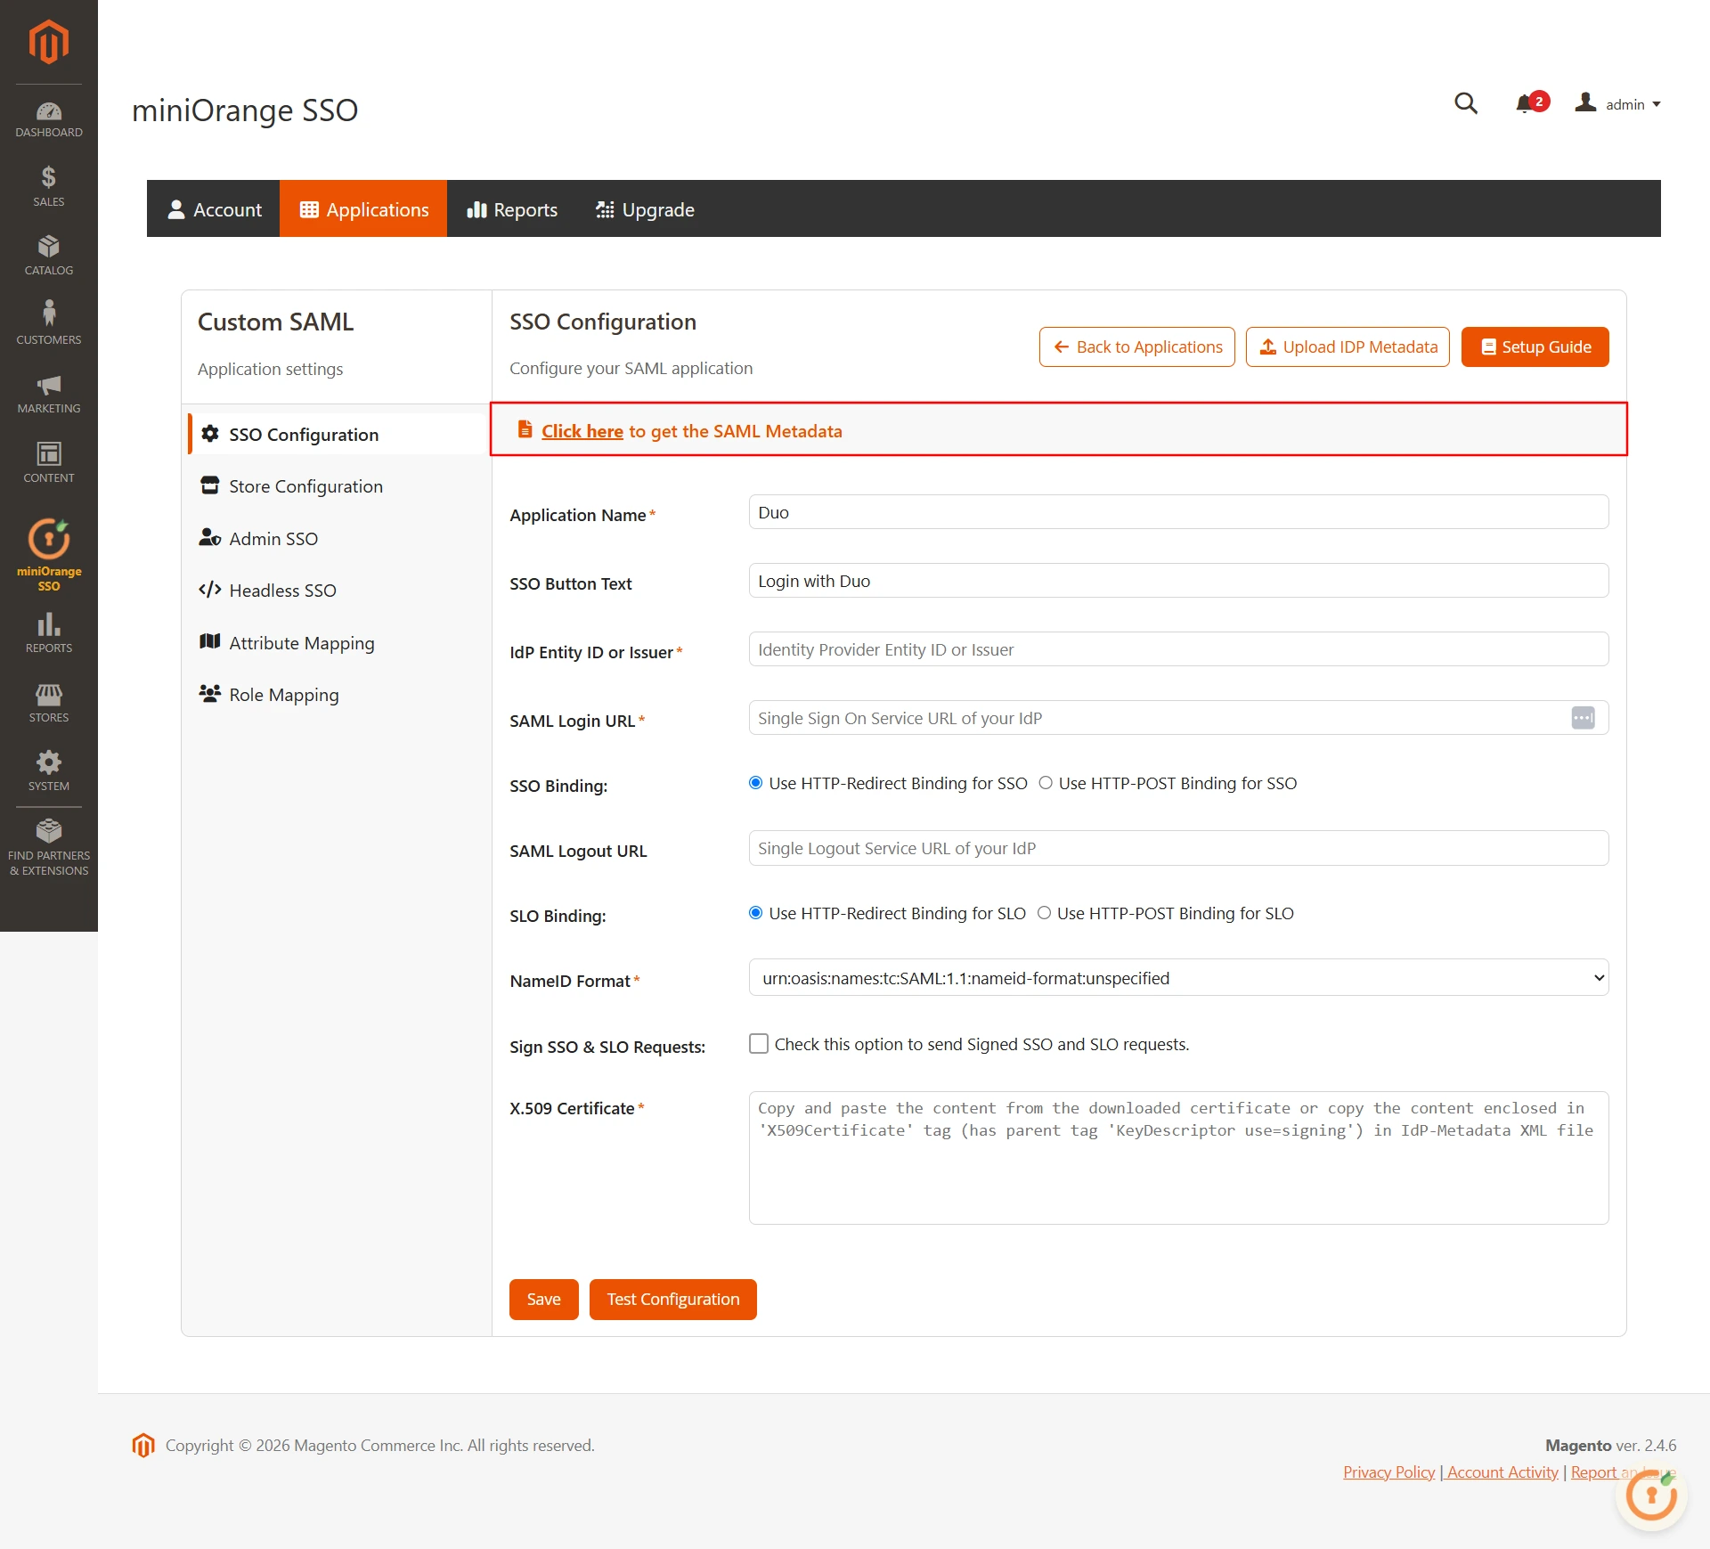The width and height of the screenshot is (1710, 1549).
Task: Click the search magnifier icon
Action: 1466,104
